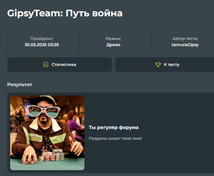Viewport: 214px width, 176px height.
Task: Click the mode value Древо
Action: [x=113, y=45]
